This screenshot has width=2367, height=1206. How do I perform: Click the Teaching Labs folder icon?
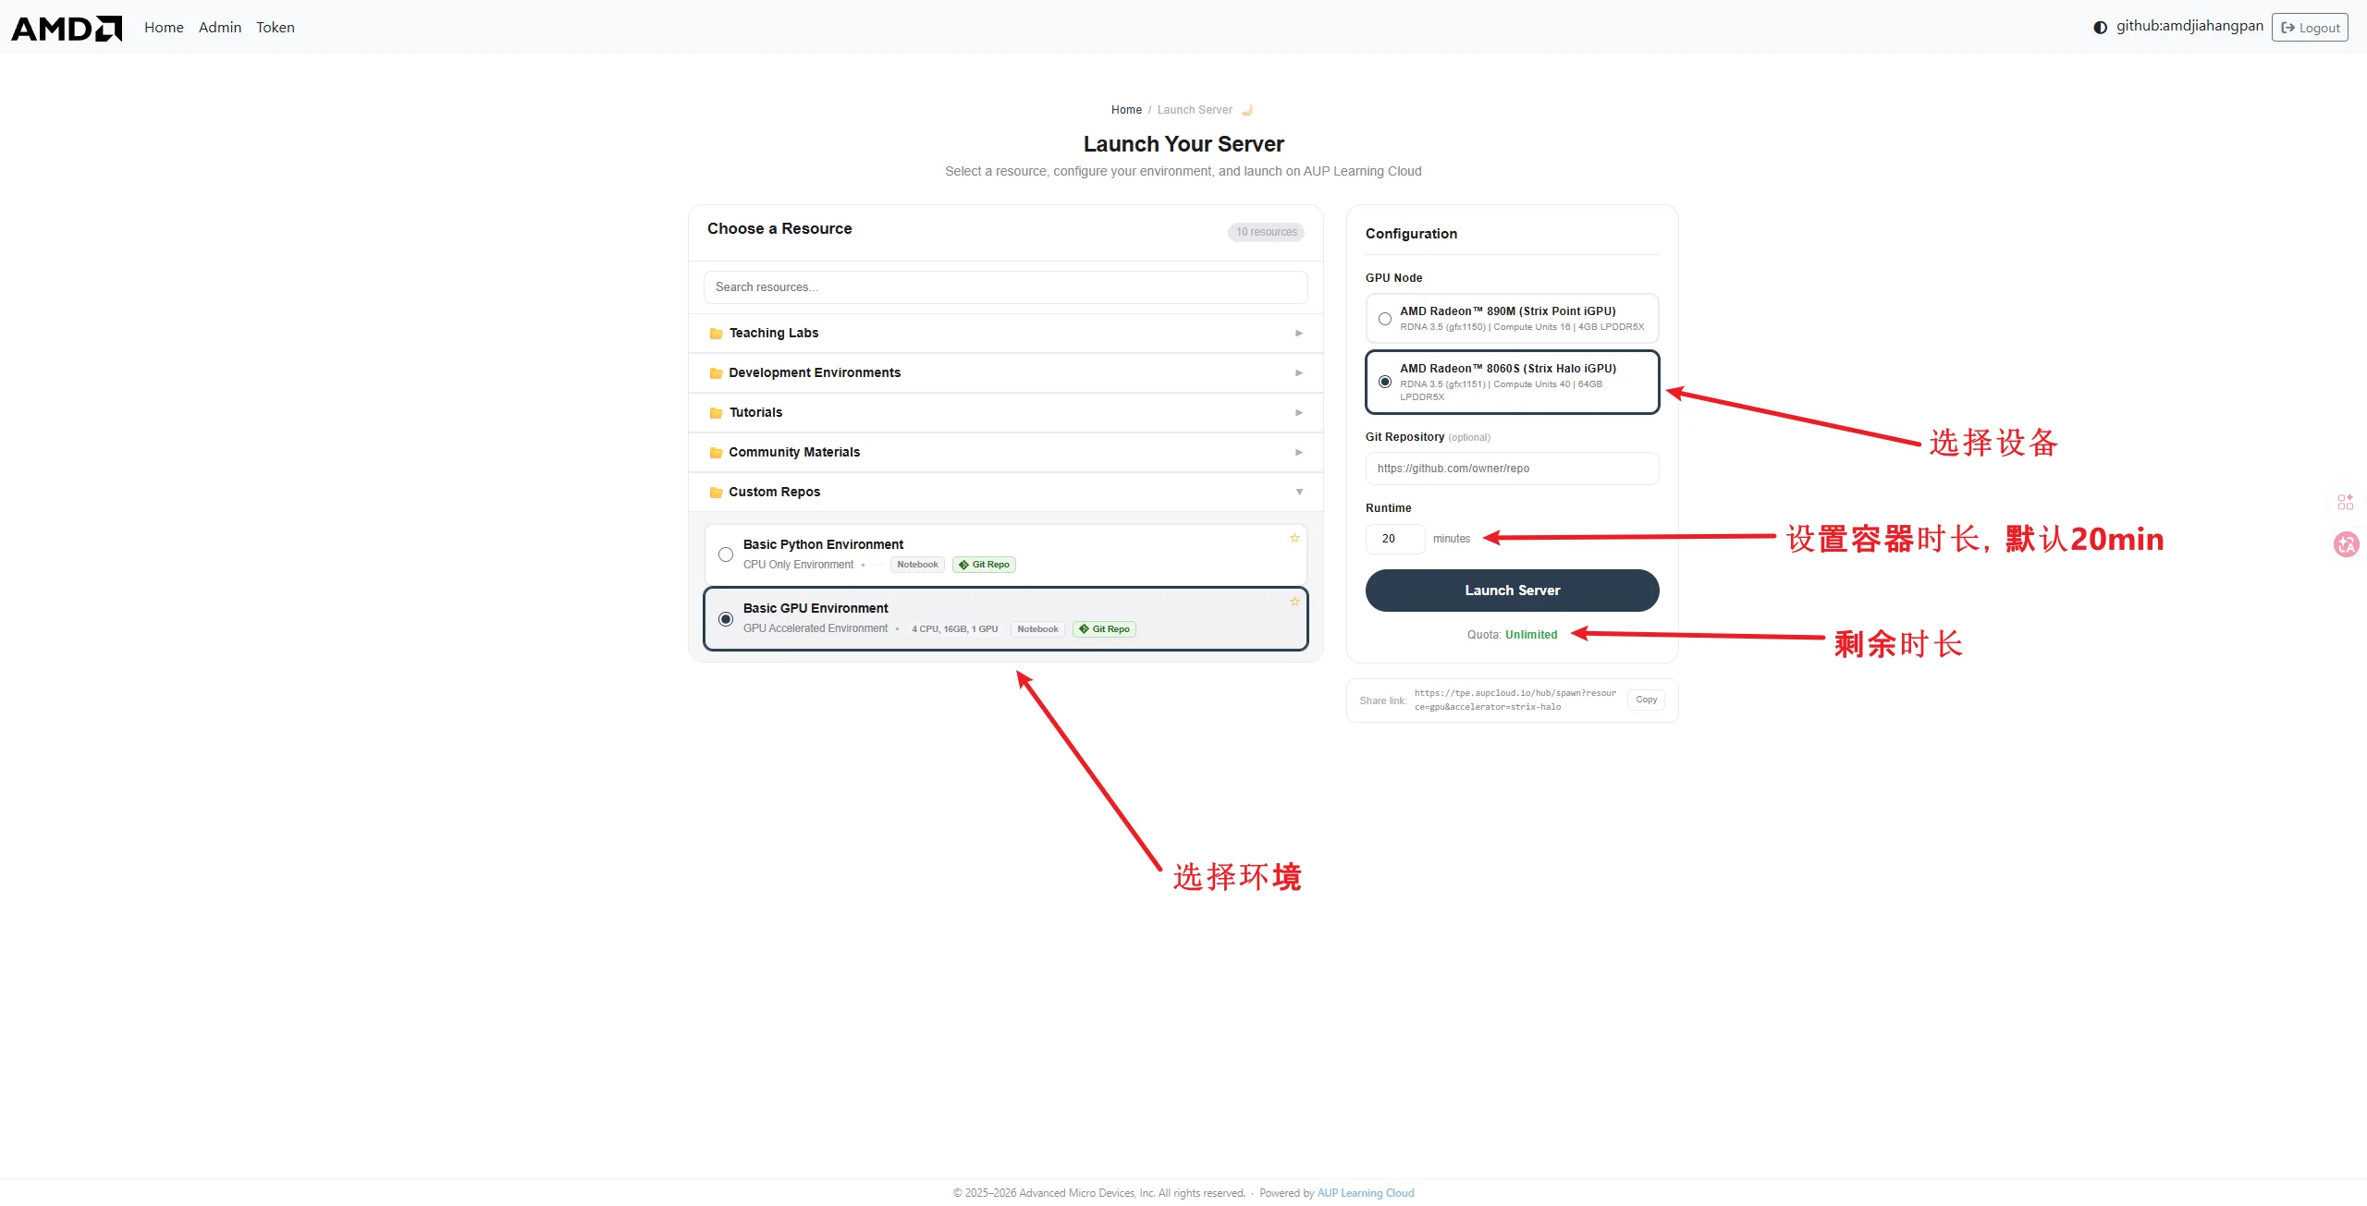716,334
